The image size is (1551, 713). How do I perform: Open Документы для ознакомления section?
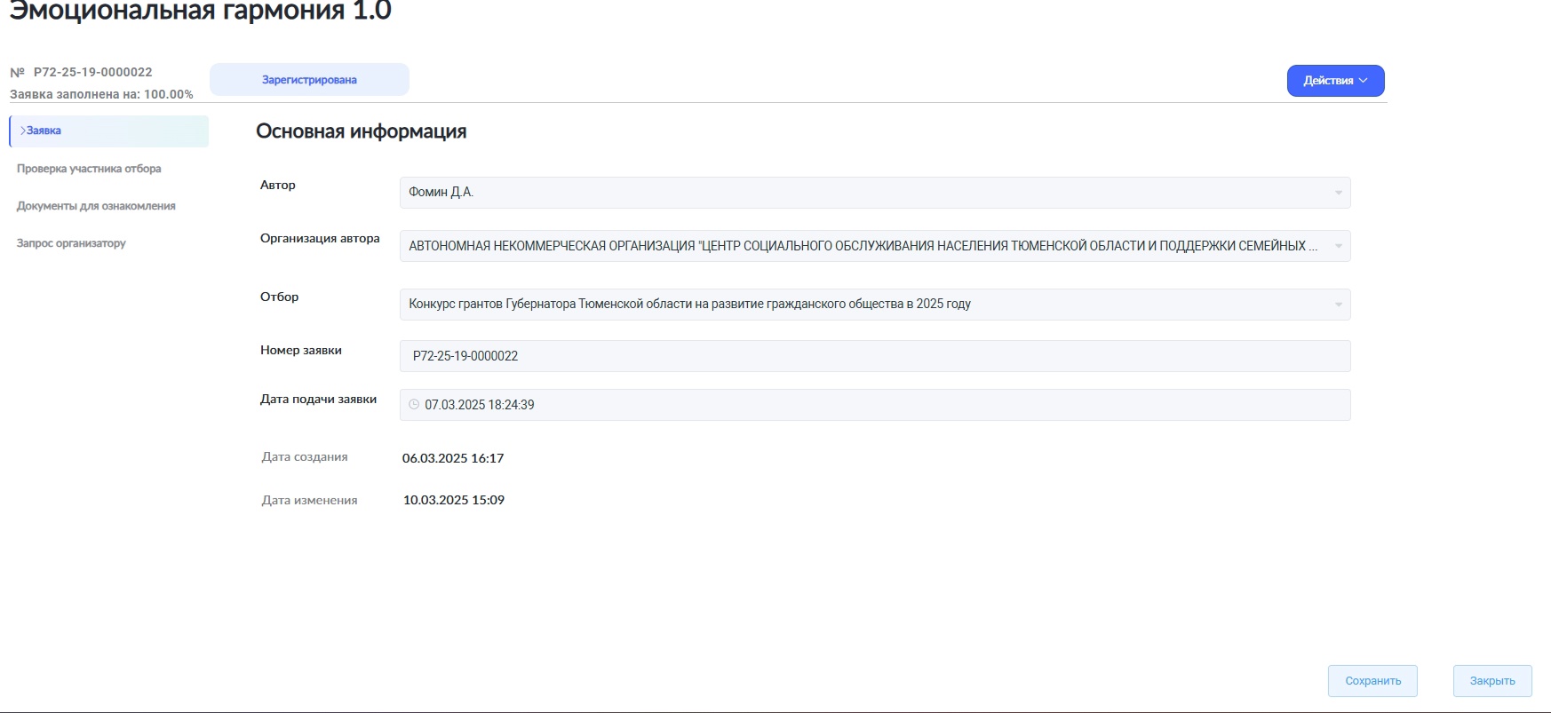[x=96, y=206]
